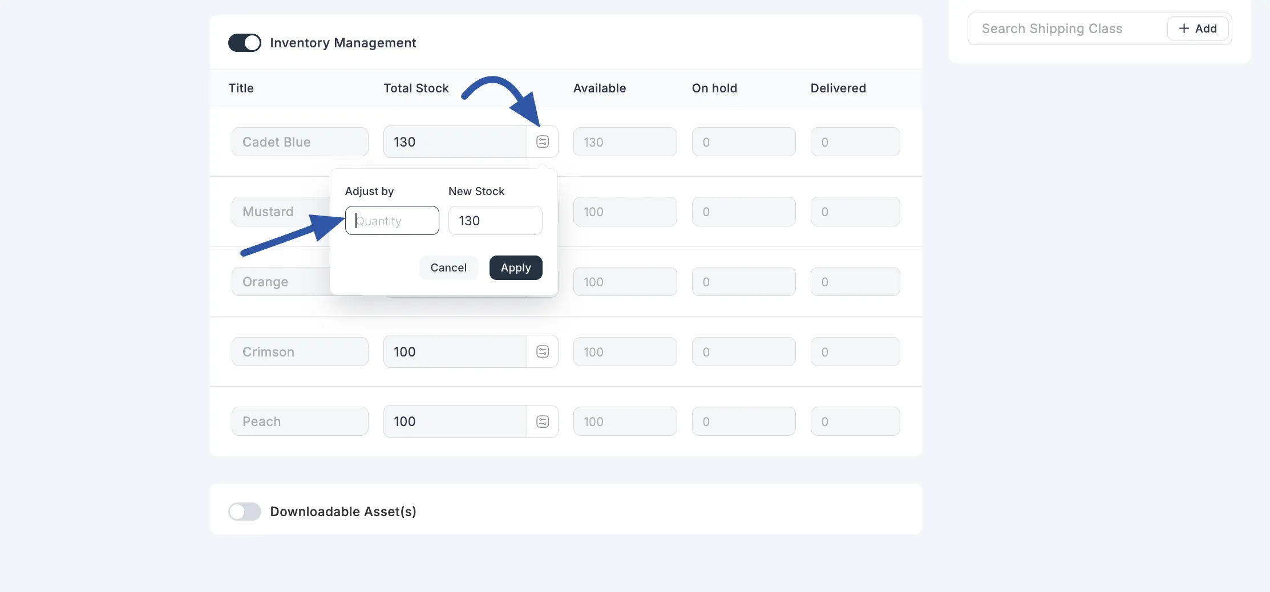Image resolution: width=1270 pixels, height=592 pixels.
Task: Select the New Stock field showing 130
Action: click(x=495, y=220)
